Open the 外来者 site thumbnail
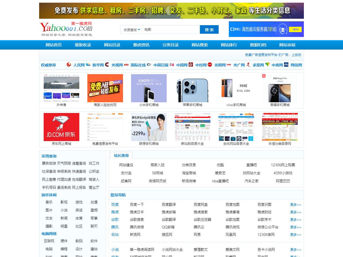 (x=61, y=88)
